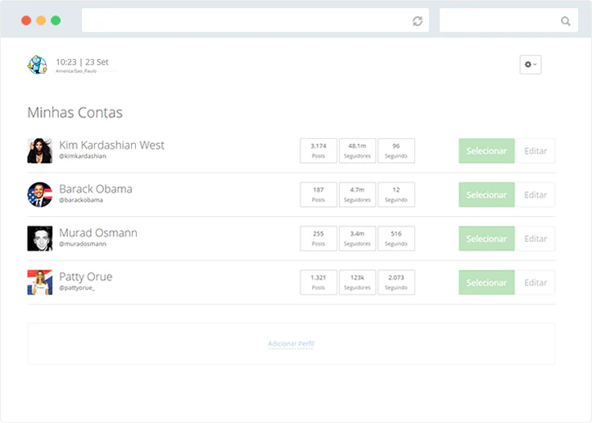Click Patty Orue's 123k Seguidores box

[357, 282]
